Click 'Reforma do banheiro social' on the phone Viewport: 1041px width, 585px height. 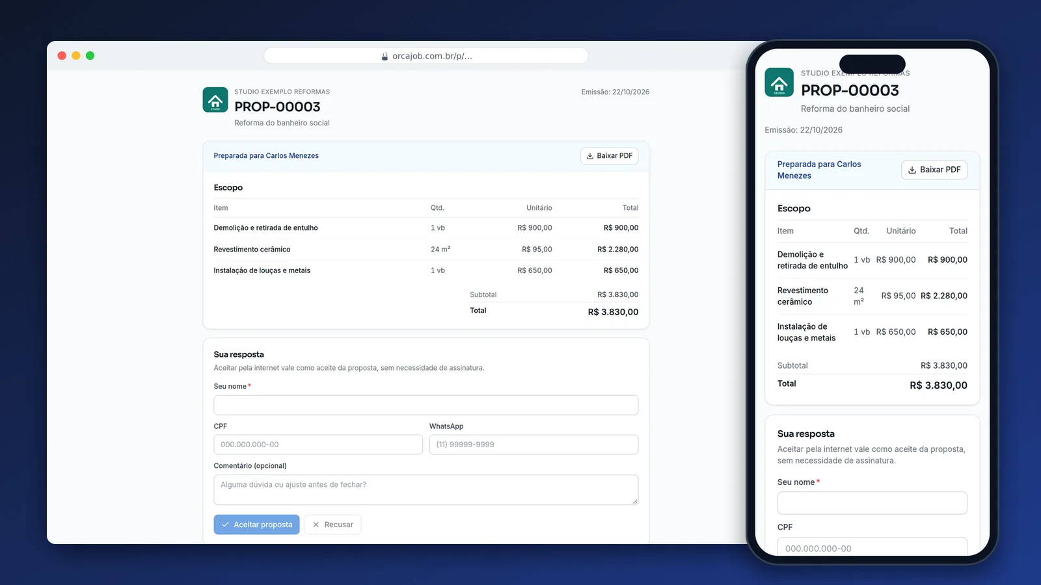(855, 109)
